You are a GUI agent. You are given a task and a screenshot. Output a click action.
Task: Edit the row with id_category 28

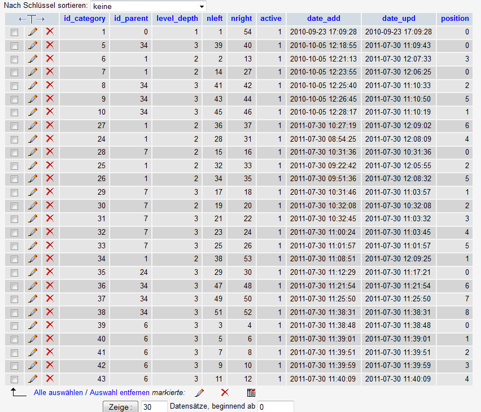pos(33,152)
